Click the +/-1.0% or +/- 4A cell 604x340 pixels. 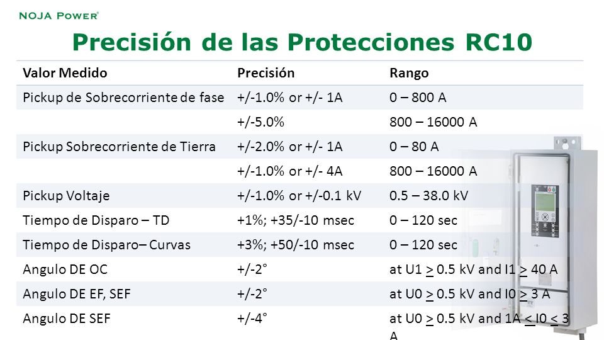pyautogui.click(x=289, y=171)
